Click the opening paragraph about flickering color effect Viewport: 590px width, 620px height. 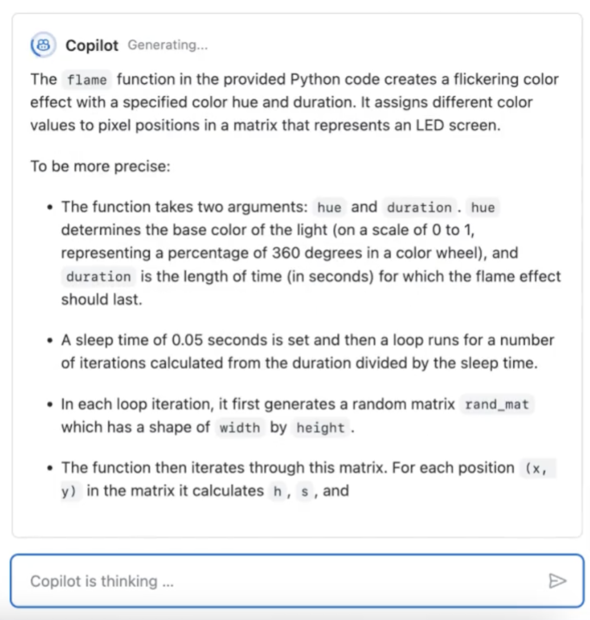point(294,103)
